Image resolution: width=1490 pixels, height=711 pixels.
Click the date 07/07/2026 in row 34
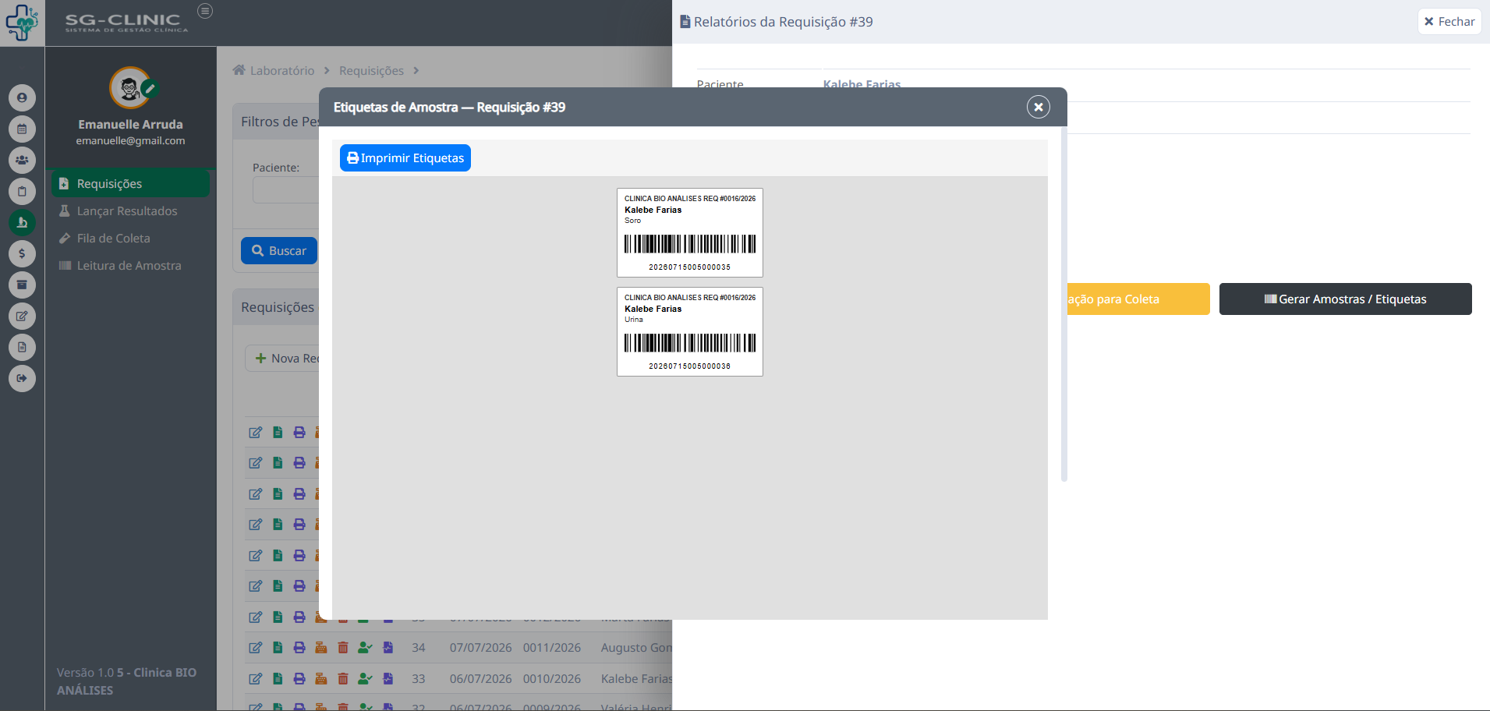coord(481,648)
